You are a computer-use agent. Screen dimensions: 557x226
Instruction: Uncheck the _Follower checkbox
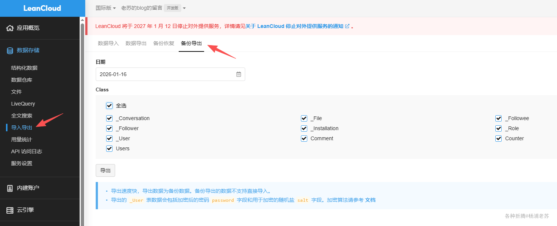pos(109,128)
